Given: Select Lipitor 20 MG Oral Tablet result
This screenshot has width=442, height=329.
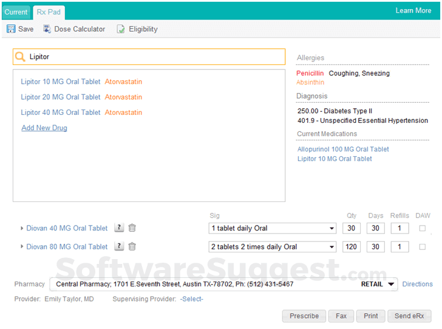Looking at the screenshot, I should pyautogui.click(x=61, y=97).
